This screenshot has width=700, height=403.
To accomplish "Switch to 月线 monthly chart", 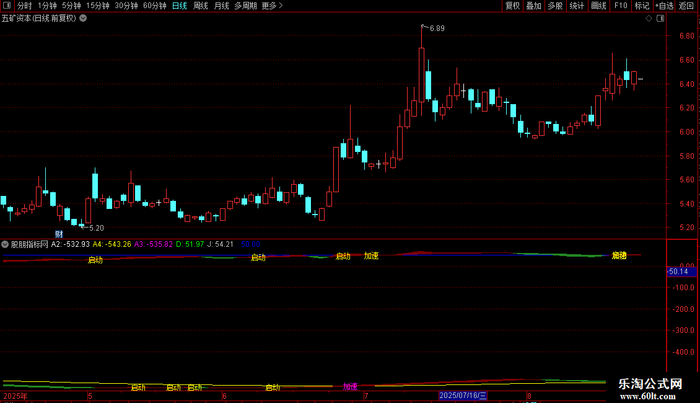I will click(221, 6).
